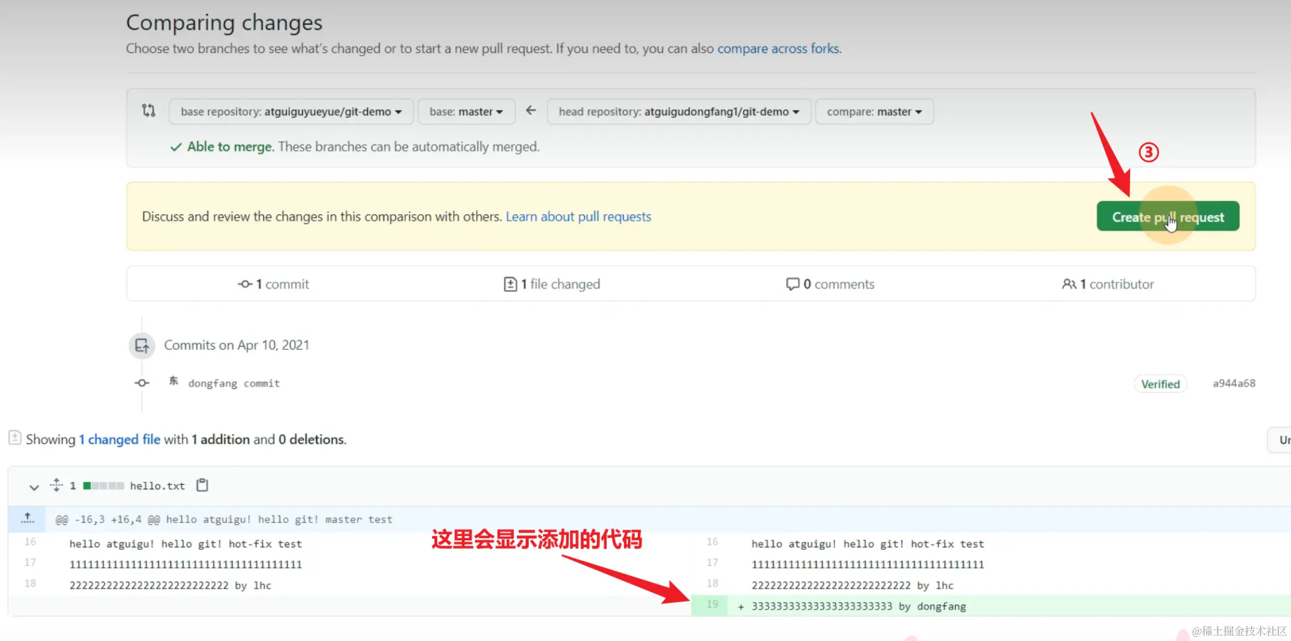Click the speech bubble icon beside '0 comments'
This screenshot has width=1291, height=641.
pos(793,284)
